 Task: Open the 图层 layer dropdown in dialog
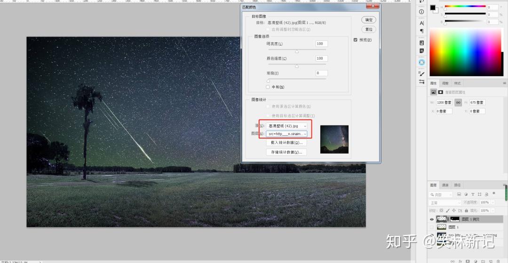point(287,134)
